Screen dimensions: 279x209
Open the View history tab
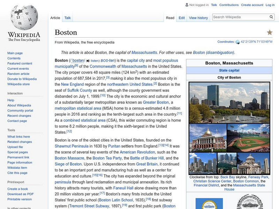(x=198, y=18)
